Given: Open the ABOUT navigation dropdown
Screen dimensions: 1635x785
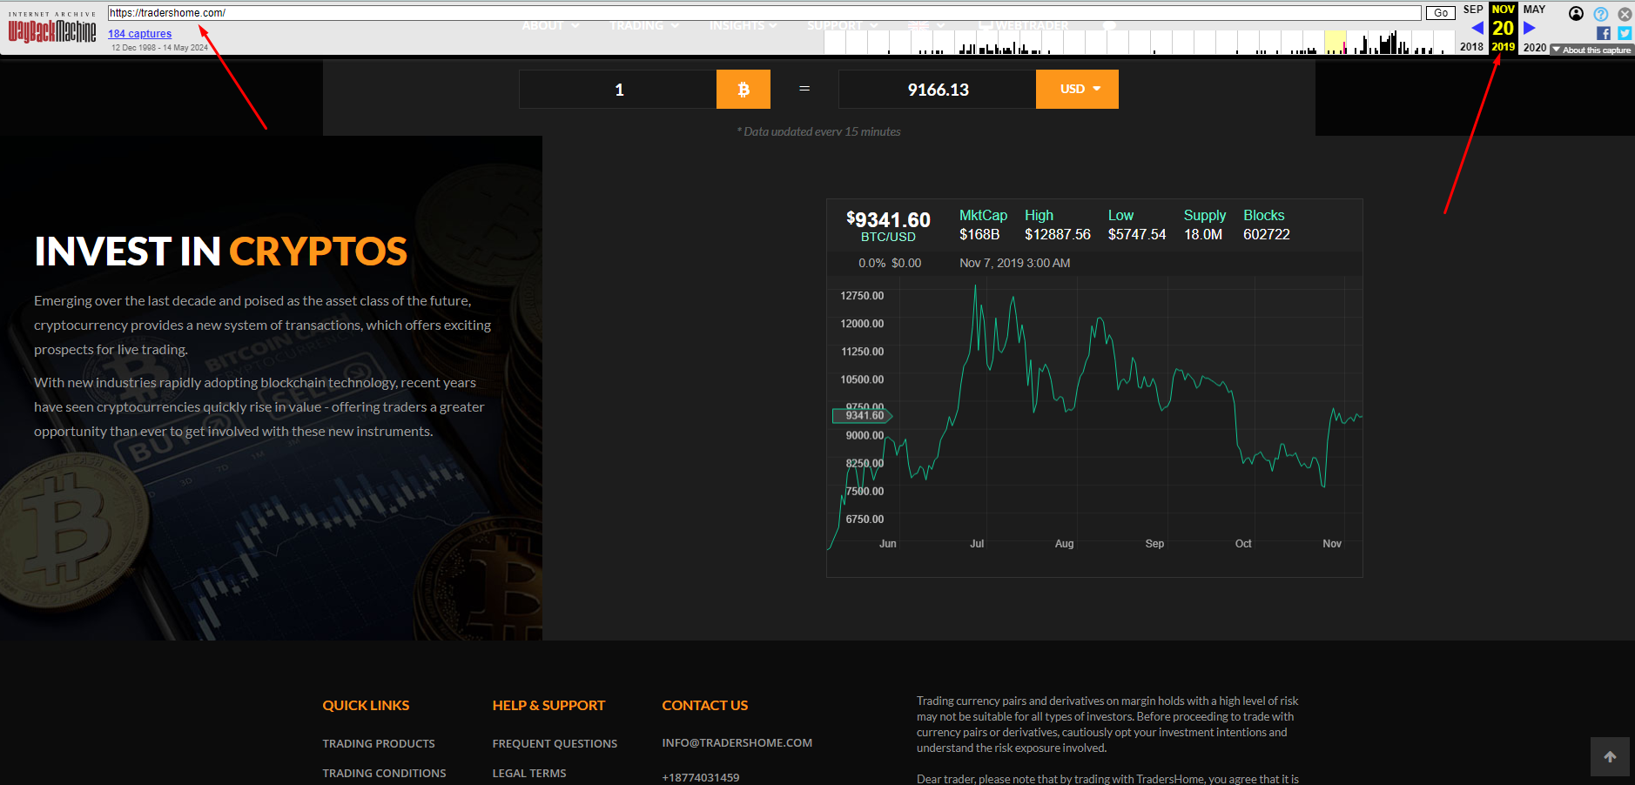Looking at the screenshot, I should tap(550, 26).
